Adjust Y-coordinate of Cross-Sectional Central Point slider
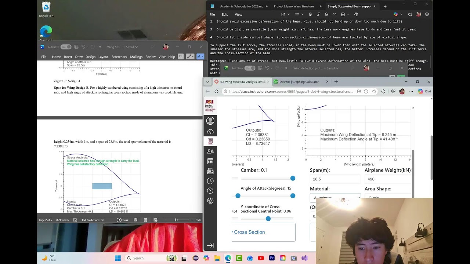 point(268,219)
